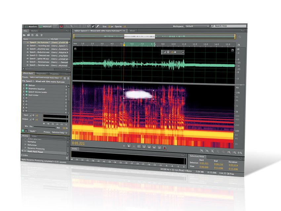
Task: Open the Speech Volume Leveler slot arrow
Action: click(x=66, y=93)
